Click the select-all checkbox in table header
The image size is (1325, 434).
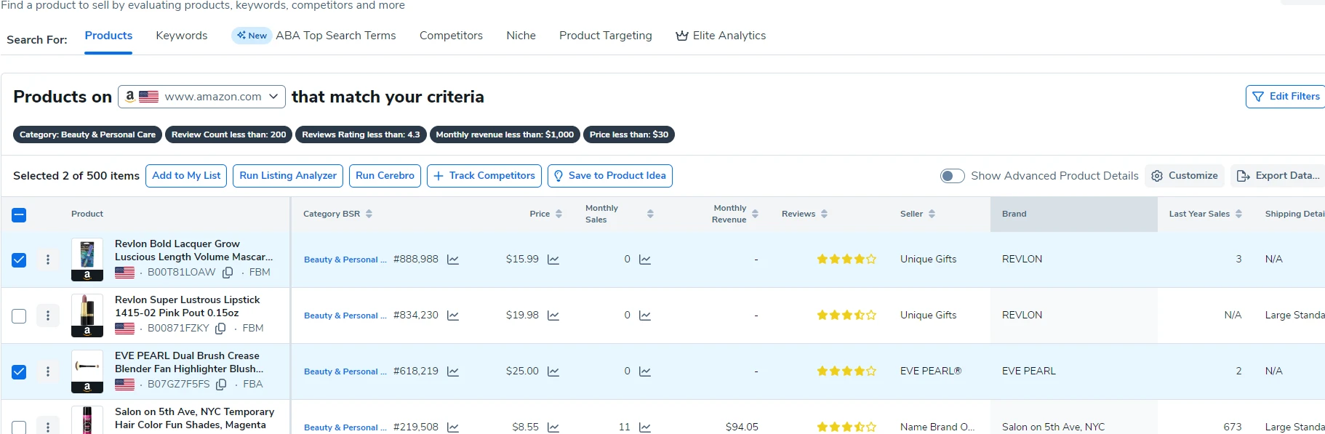[x=19, y=214]
